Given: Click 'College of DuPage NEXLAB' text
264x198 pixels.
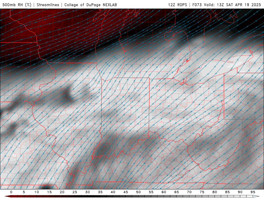Looking at the screenshot, I should click(90, 5).
